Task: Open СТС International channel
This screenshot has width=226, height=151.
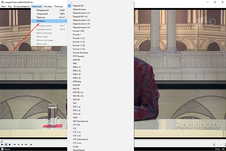Action: point(100,139)
